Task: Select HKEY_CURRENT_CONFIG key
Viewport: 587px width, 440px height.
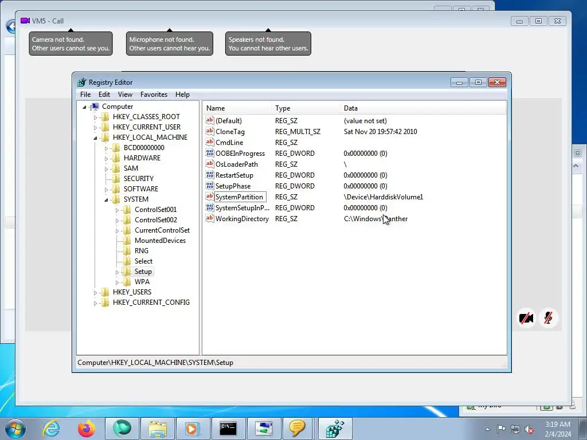Action: 151,302
